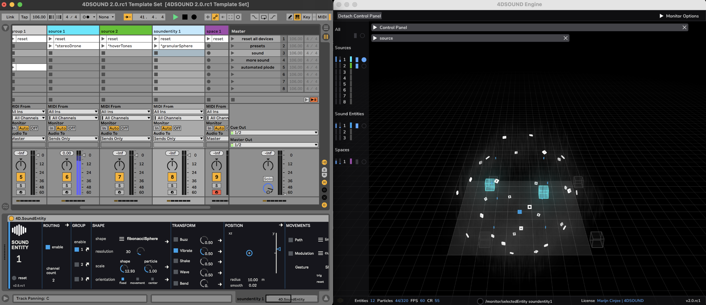This screenshot has height=305, width=706.
Task: Click the source 1 track pan knob
Action: click(67, 165)
